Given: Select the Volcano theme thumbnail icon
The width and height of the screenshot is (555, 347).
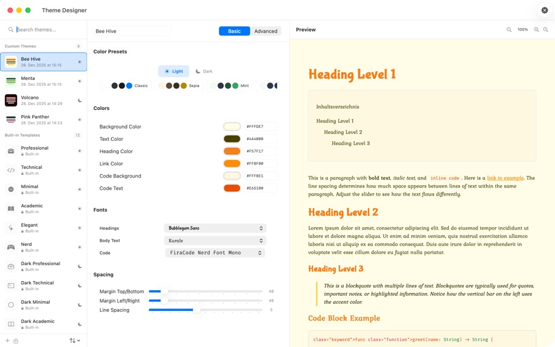Looking at the screenshot, I should [x=11, y=100].
